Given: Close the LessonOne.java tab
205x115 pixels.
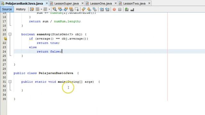Looking at the screenshot, I should (x=116, y=3).
